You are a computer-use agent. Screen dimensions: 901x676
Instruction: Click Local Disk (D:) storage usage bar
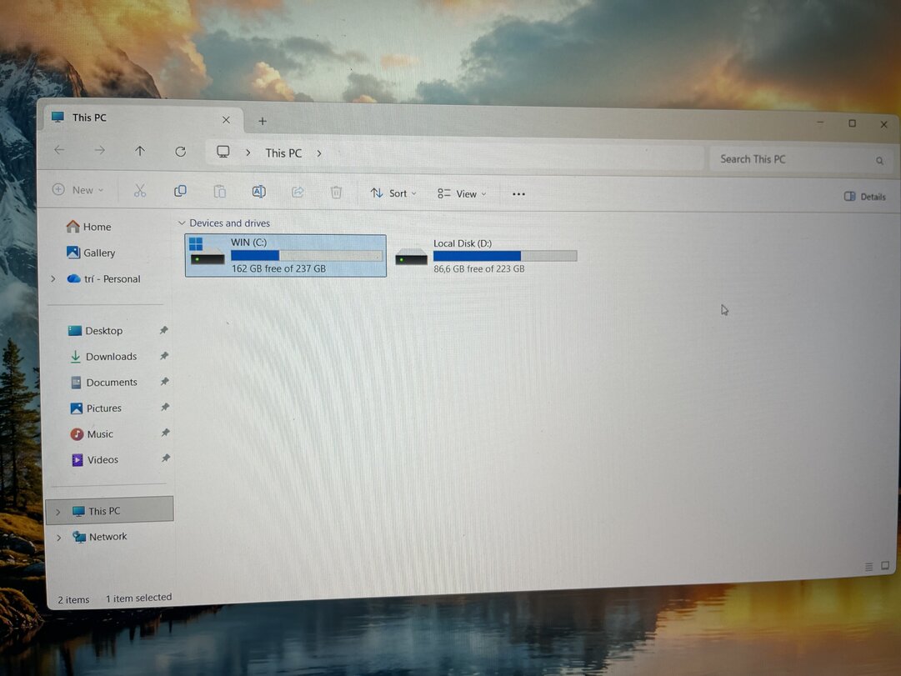pyautogui.click(x=505, y=256)
